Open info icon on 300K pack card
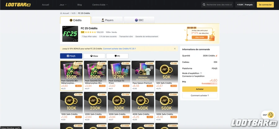279x129 pixels. pyautogui.click(x=104, y=68)
